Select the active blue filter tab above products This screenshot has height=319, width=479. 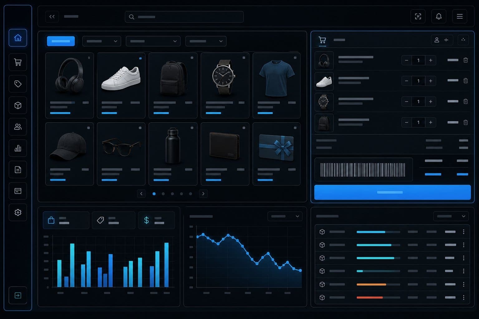[x=61, y=41]
